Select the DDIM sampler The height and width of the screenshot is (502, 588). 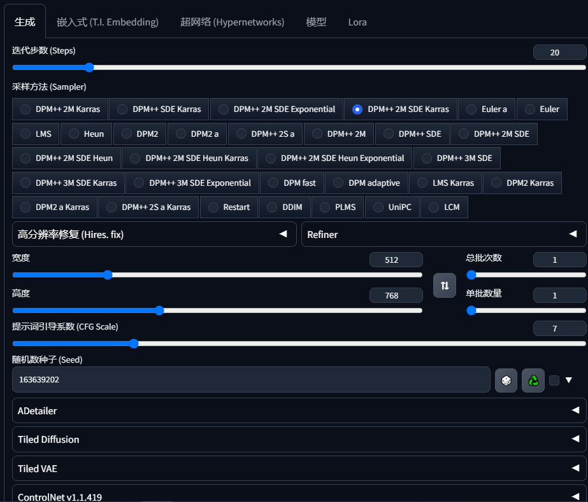[x=285, y=207]
